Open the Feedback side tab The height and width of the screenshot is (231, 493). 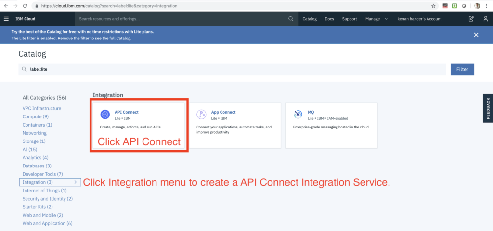point(488,109)
